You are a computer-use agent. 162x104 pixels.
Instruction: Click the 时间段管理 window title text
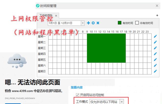pos(48,6)
